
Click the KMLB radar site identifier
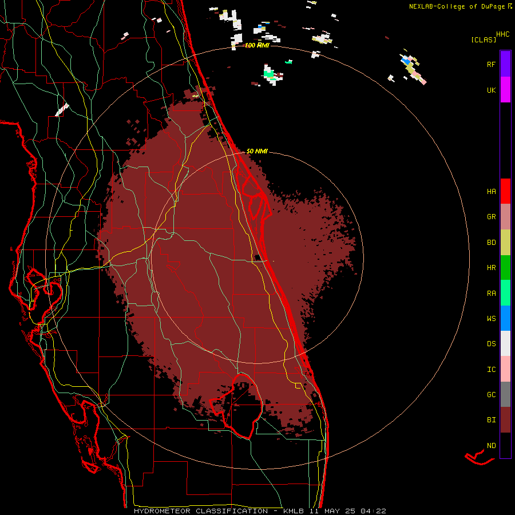click(x=294, y=511)
